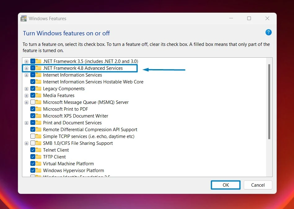Click folder icon beside Microsoft XPS Document Writer
The width and height of the screenshot is (294, 209).
click(x=38, y=116)
